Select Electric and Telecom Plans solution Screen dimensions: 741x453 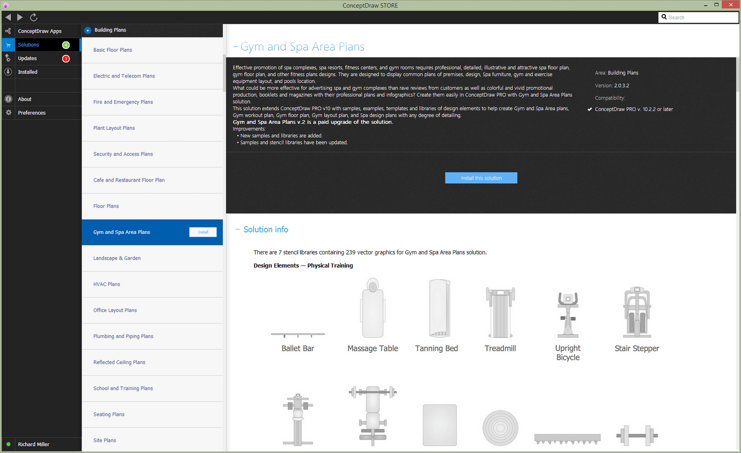click(152, 76)
